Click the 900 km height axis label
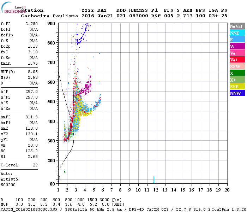247x212 pixels. click(51, 23)
